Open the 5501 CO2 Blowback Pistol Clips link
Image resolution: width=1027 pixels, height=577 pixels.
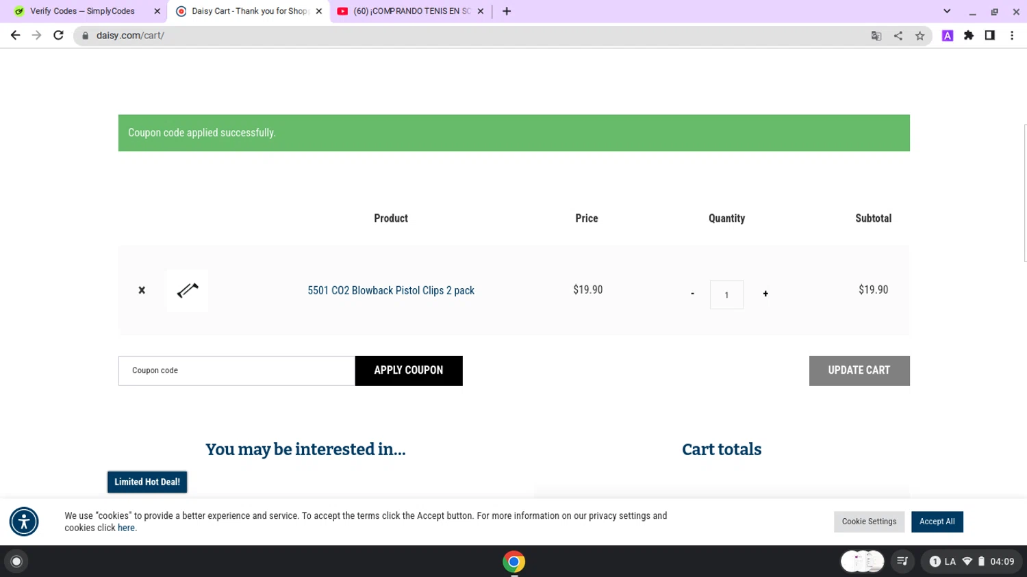click(x=391, y=290)
